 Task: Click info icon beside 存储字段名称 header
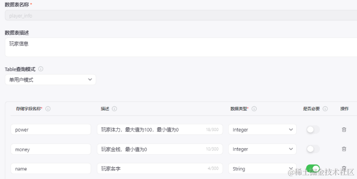click(48, 109)
